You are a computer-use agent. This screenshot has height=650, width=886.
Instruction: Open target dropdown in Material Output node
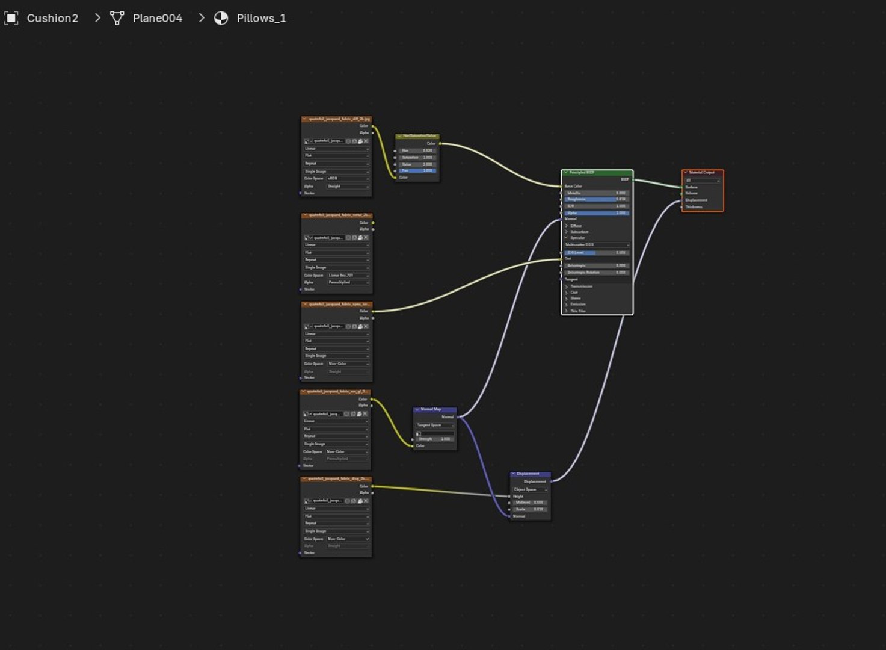click(702, 180)
